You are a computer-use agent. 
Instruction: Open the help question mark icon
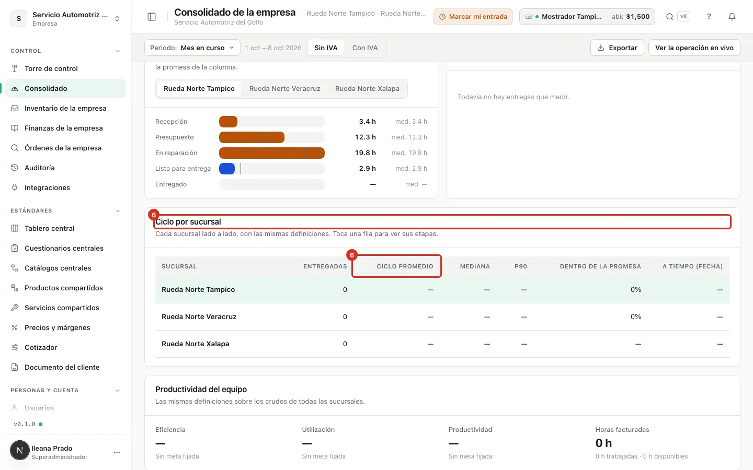(709, 17)
